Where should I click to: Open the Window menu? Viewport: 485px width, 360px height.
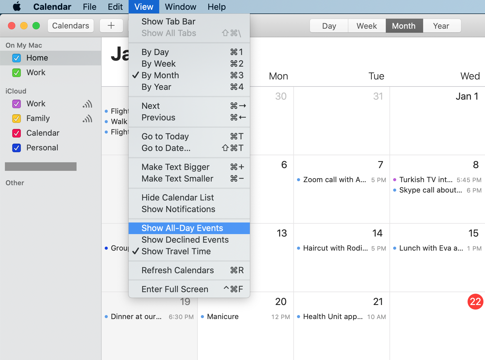(x=180, y=7)
